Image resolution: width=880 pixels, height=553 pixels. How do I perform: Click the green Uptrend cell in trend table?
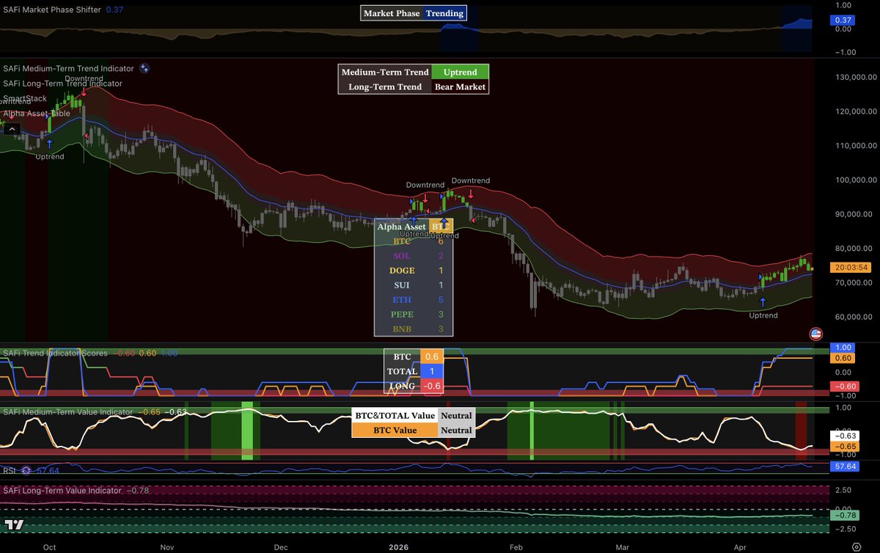coord(460,73)
